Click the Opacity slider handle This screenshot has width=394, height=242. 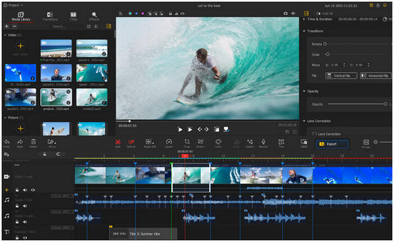[385, 104]
